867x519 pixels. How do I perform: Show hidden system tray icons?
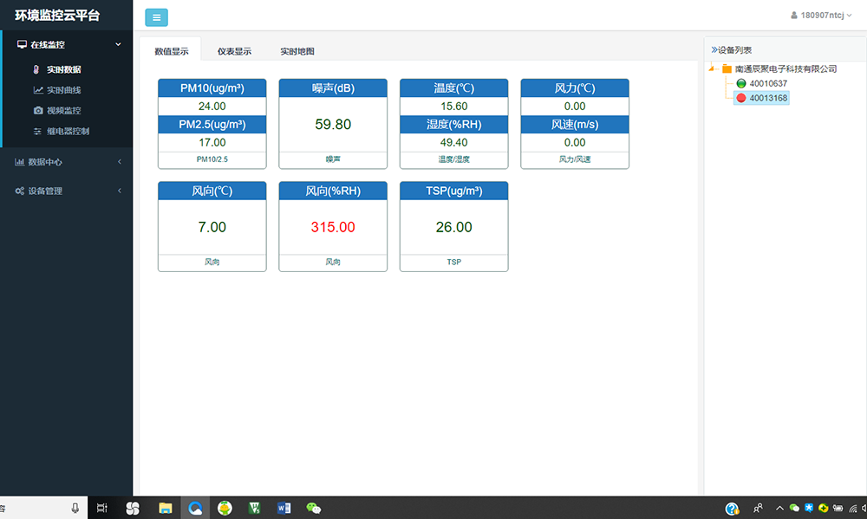point(779,508)
